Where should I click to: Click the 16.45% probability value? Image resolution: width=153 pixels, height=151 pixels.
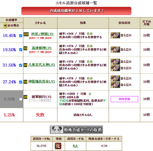pos(9,36)
